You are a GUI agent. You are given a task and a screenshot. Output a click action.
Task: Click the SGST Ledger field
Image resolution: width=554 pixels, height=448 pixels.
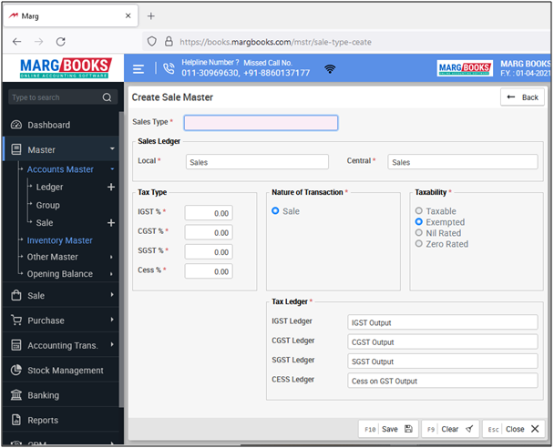coord(443,361)
